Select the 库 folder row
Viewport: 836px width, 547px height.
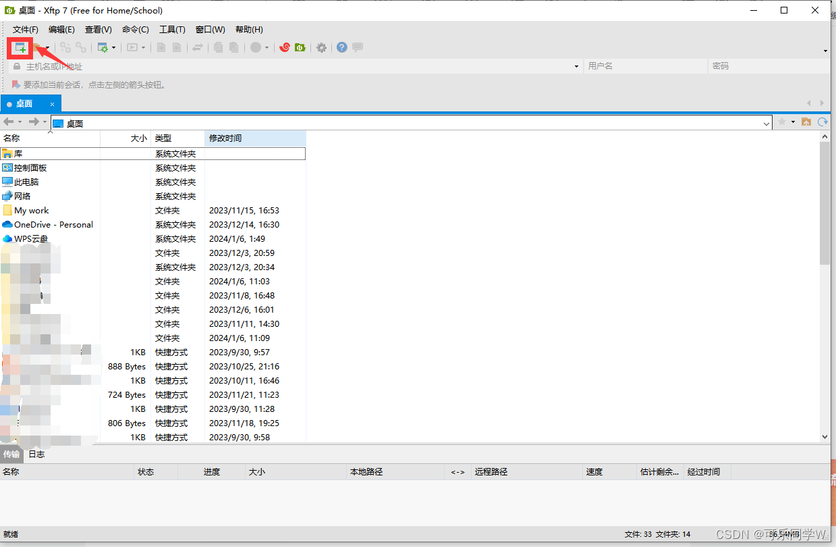click(152, 154)
